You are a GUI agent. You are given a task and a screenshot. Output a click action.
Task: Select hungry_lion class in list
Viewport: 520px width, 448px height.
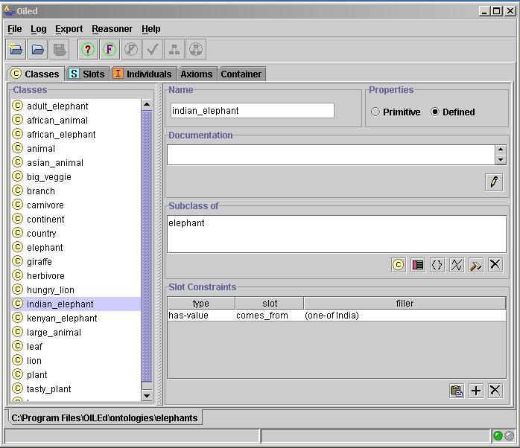76,290
